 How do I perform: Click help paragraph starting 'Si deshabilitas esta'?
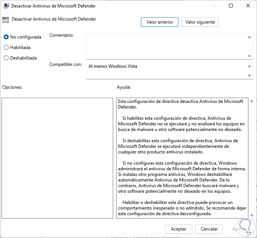178,146
